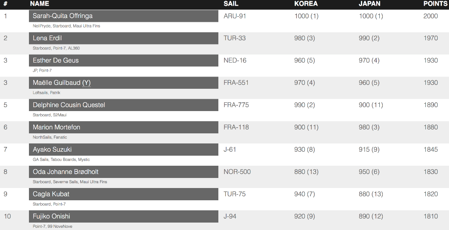Click sponsor text NeilPryde, Starboard, Maui Ultra Fins

67,26
